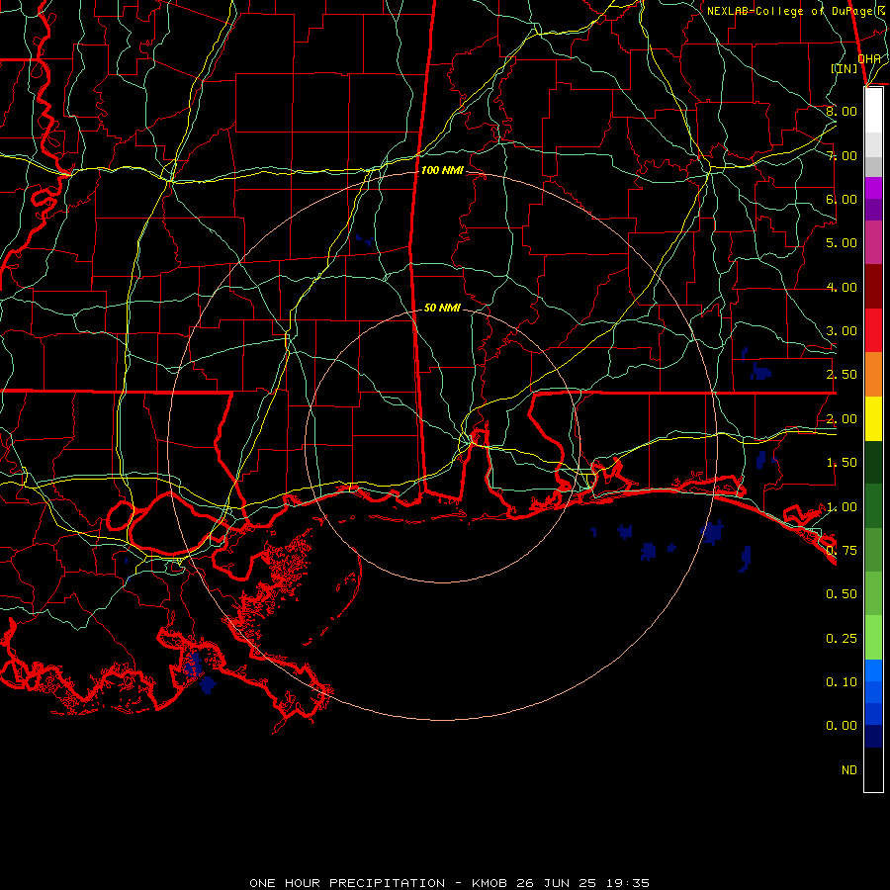
Task: Click the 1.00 legend label
Action: tap(842, 506)
